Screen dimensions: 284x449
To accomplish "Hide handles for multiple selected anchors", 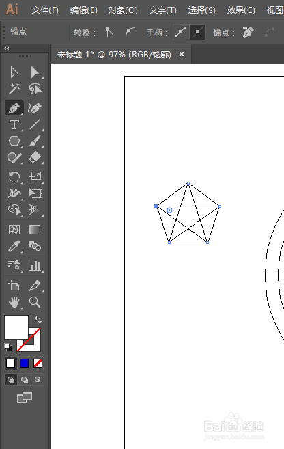I will click(x=197, y=32).
